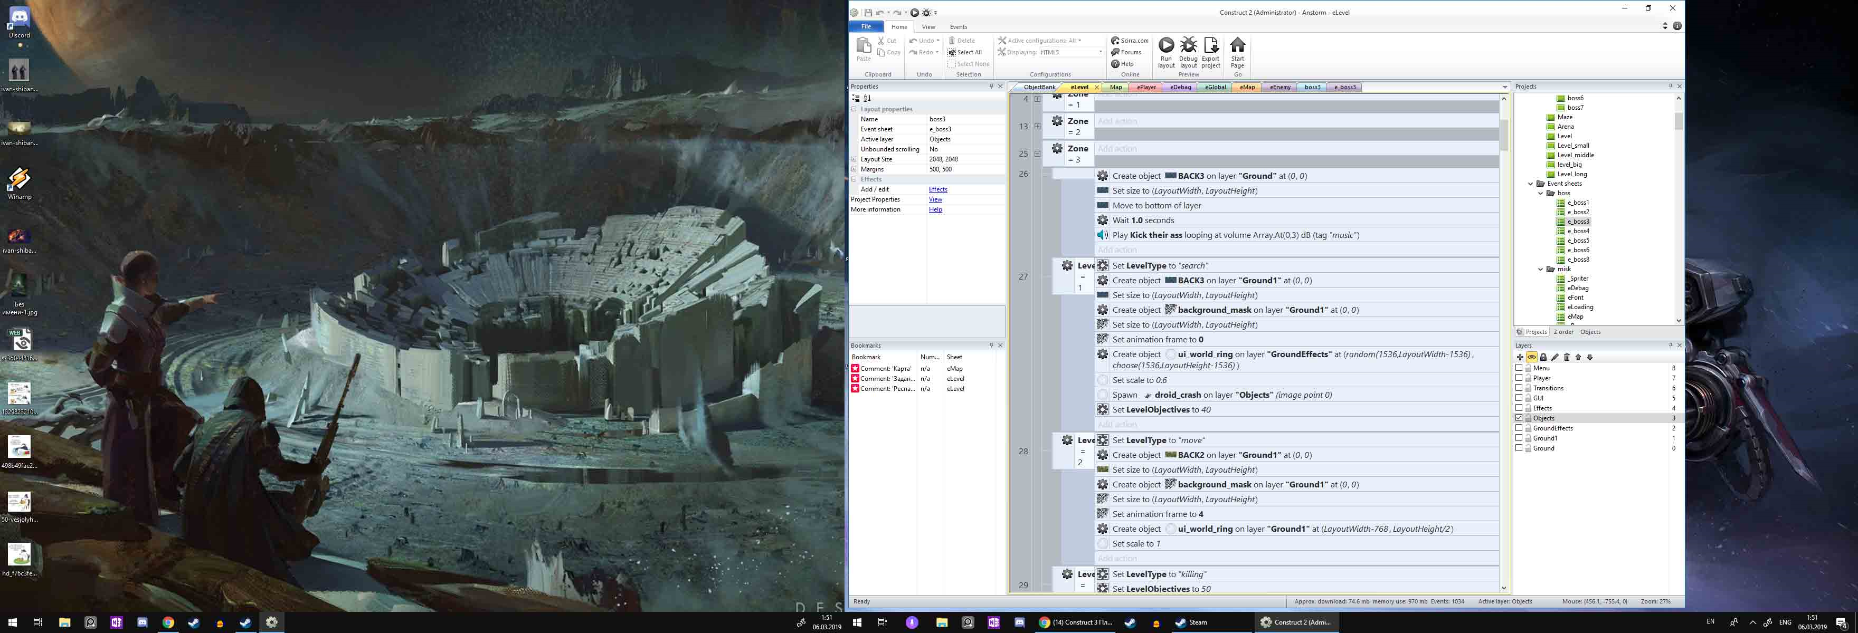1858x633 pixels.
Task: Click the rename layer pencil icon
Action: point(1555,357)
